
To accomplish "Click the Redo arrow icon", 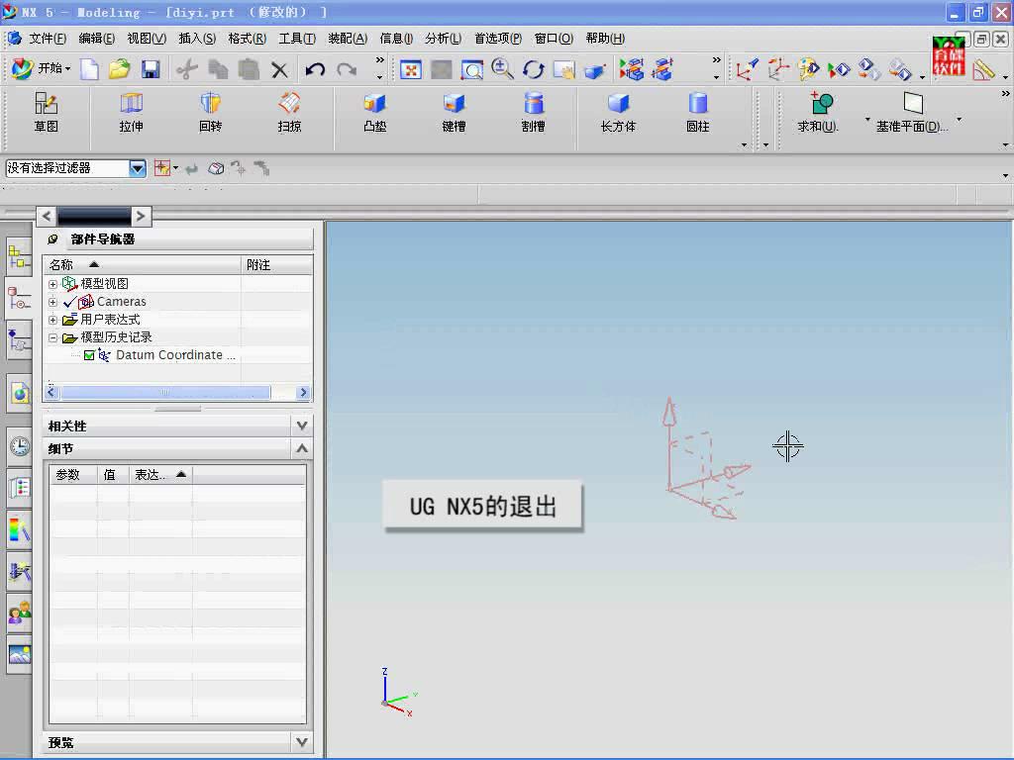I will click(347, 69).
